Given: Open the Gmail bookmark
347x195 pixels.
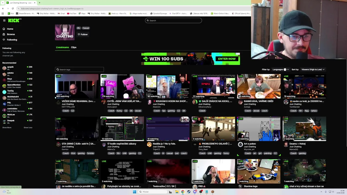Looking at the screenshot, I should (x=61, y=13).
